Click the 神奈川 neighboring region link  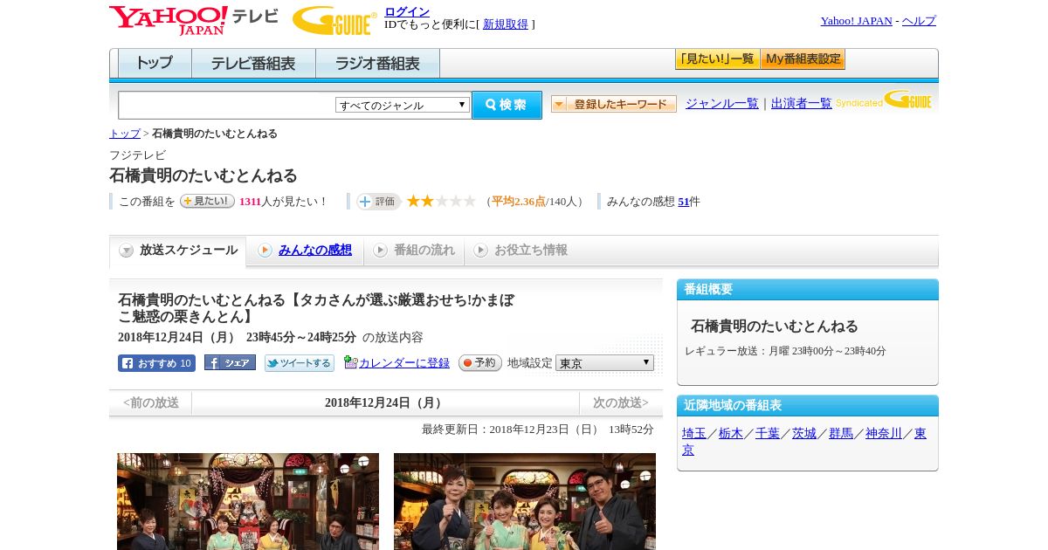(884, 433)
